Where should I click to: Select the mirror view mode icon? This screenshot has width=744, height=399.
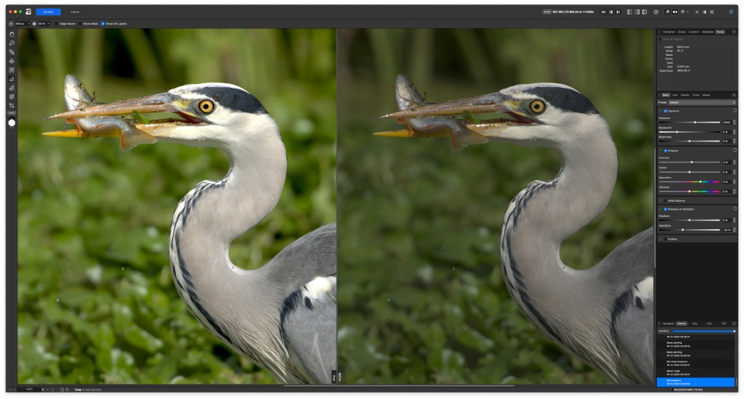click(x=618, y=12)
